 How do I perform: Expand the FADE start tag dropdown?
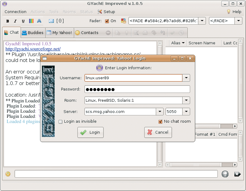202,21
